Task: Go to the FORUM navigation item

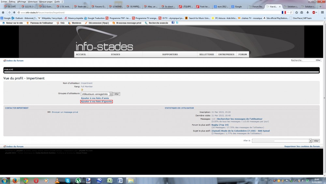Action: pyautogui.click(x=243, y=54)
